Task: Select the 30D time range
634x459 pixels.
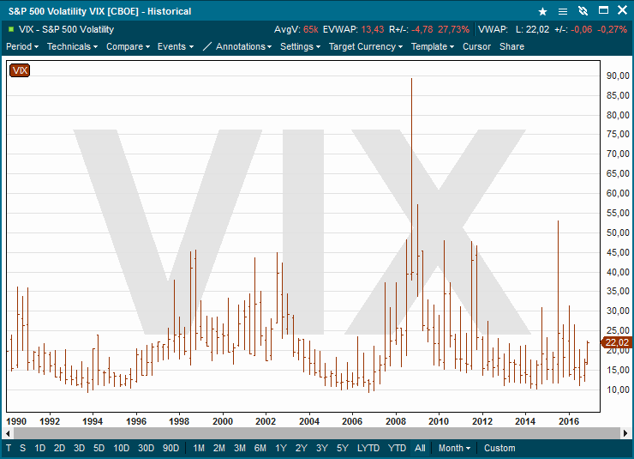Action: (146, 448)
